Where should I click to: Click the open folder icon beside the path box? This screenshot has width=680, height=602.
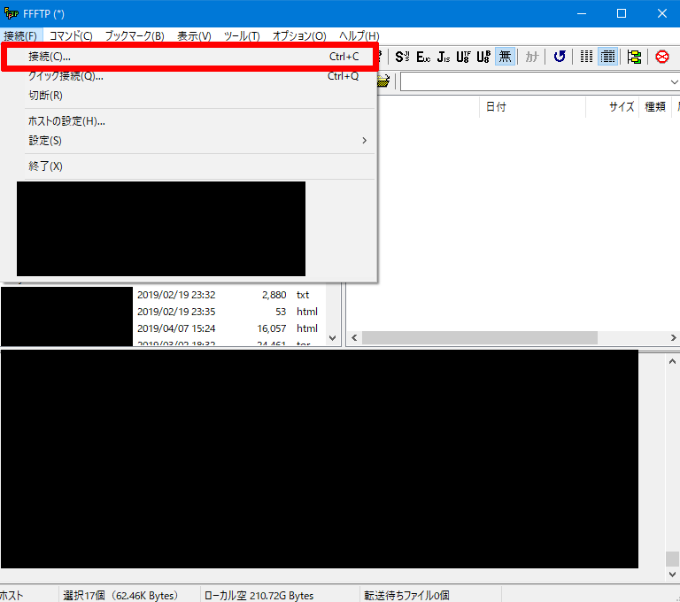pos(383,81)
